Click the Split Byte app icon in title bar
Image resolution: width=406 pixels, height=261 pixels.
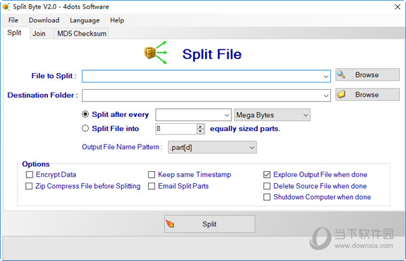pos(6,7)
